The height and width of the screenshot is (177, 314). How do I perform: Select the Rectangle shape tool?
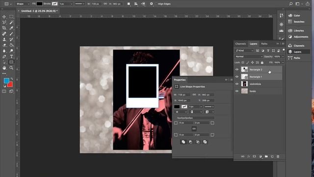[11, 62]
